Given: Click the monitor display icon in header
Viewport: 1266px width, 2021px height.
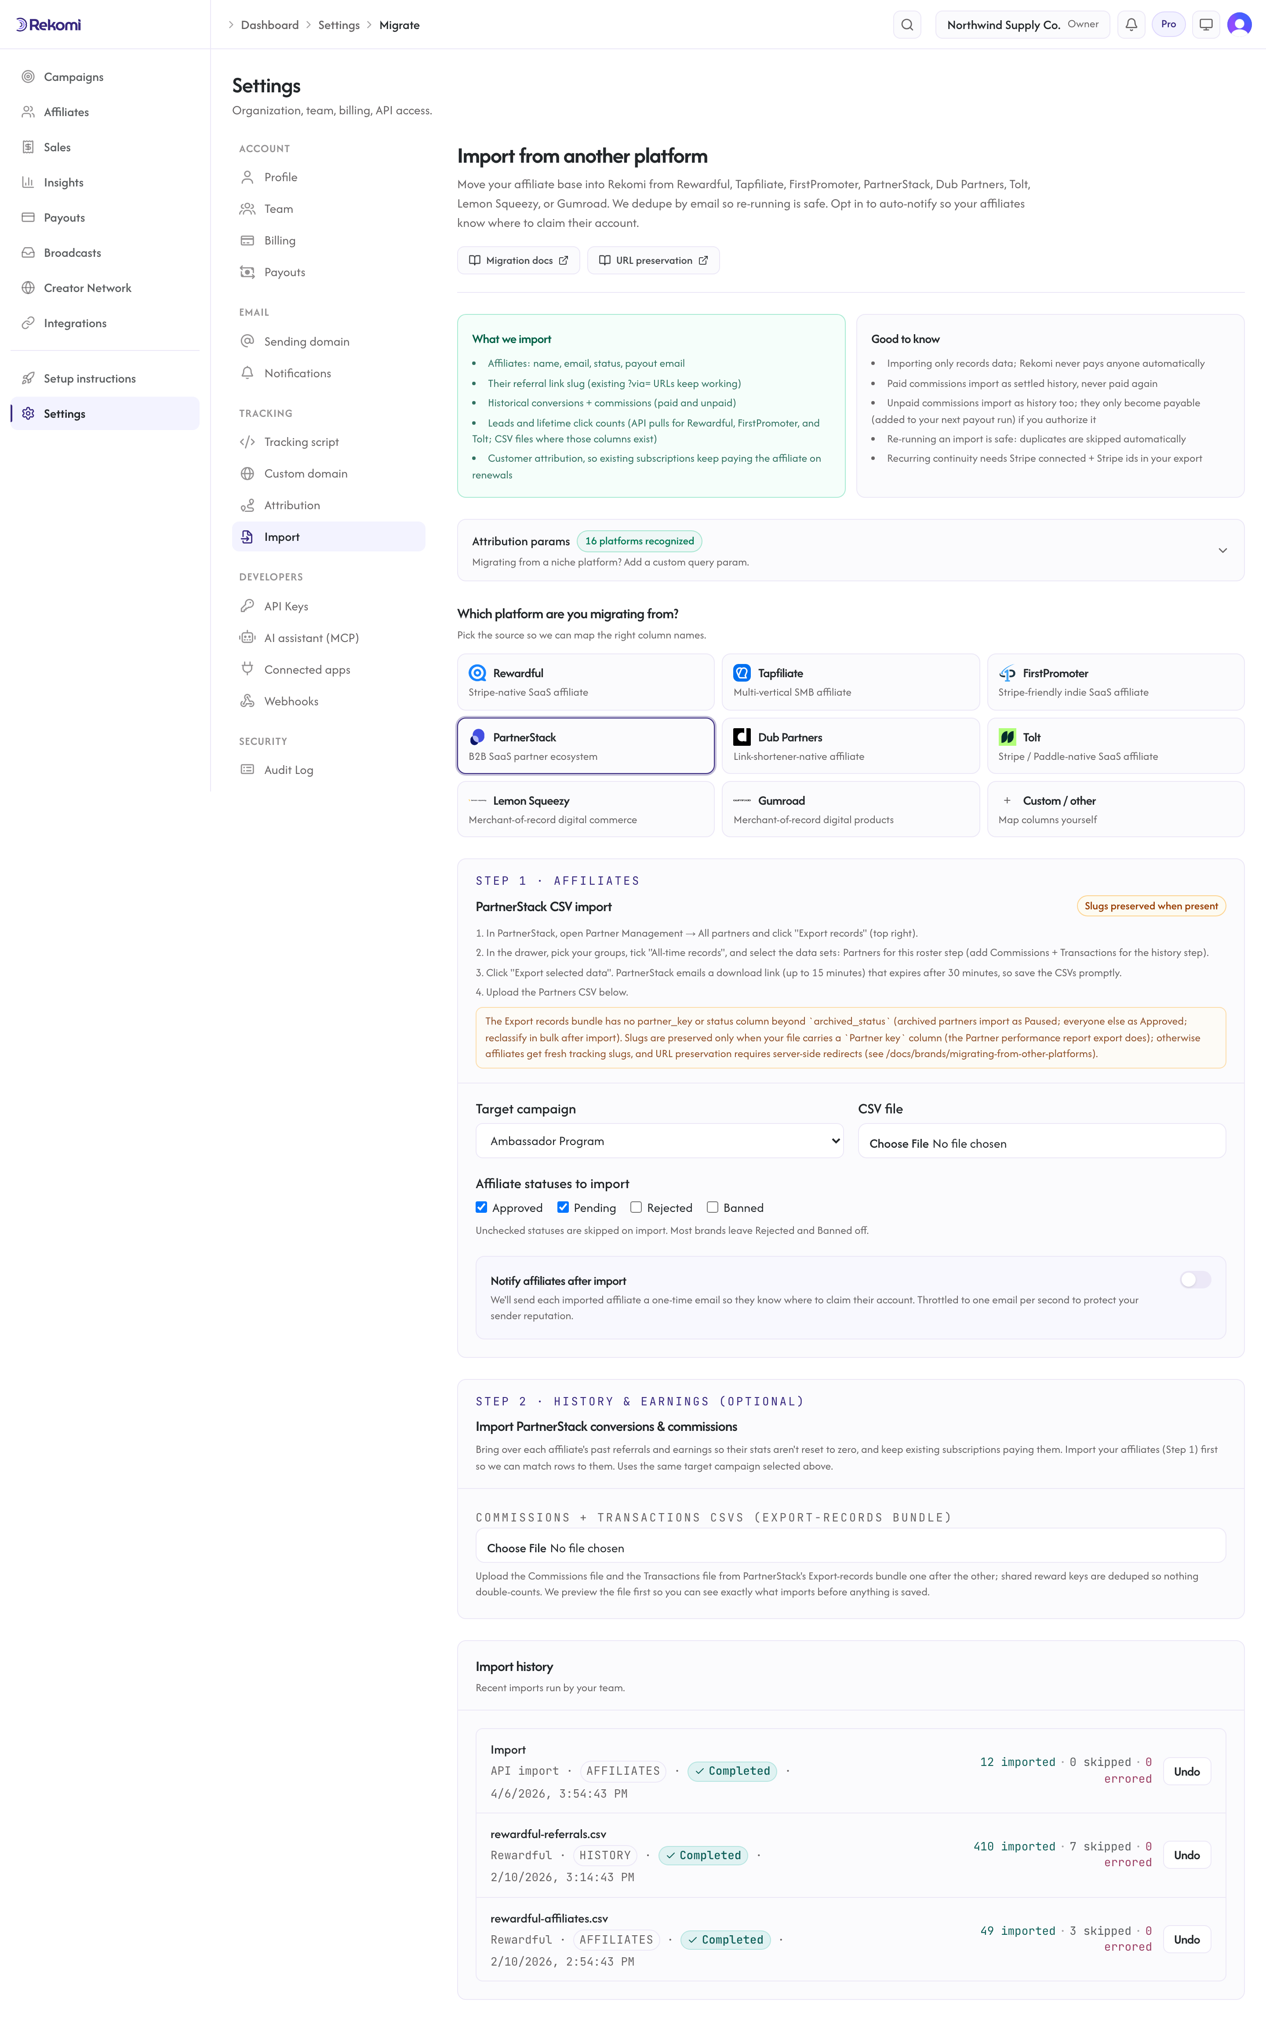Looking at the screenshot, I should [x=1206, y=25].
